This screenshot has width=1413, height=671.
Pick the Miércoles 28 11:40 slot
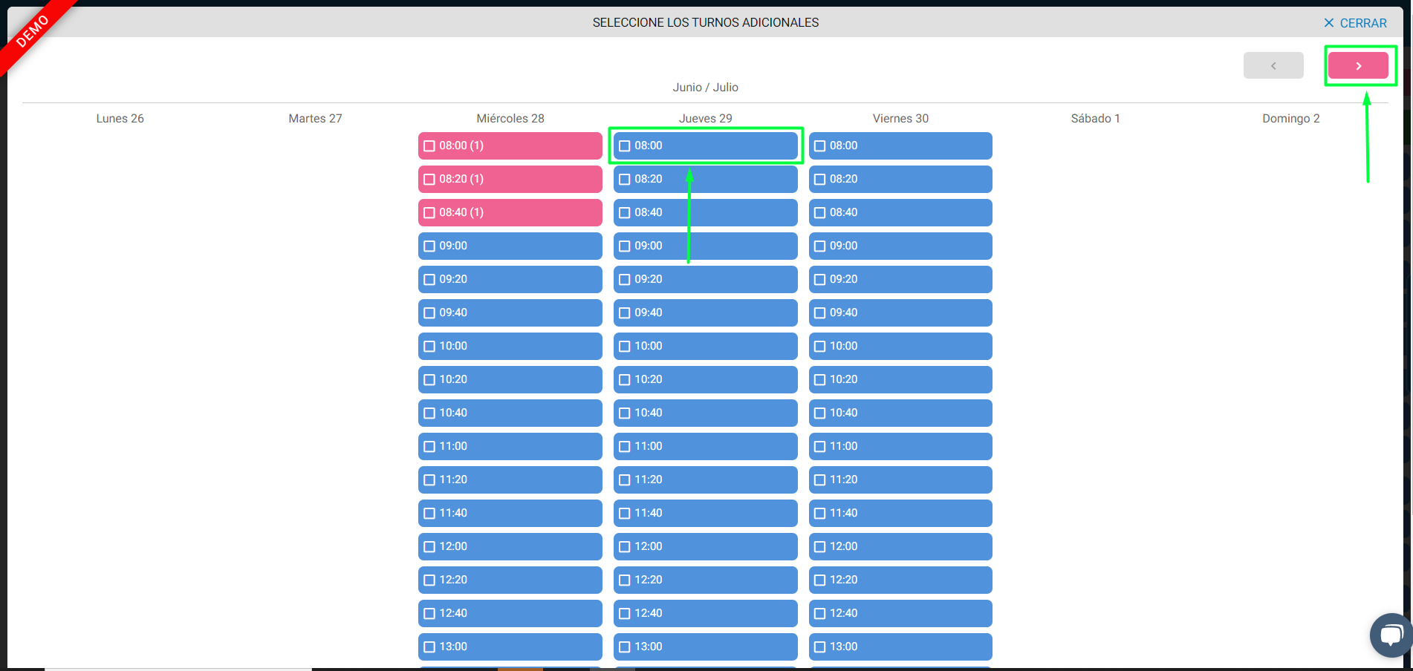click(x=510, y=513)
